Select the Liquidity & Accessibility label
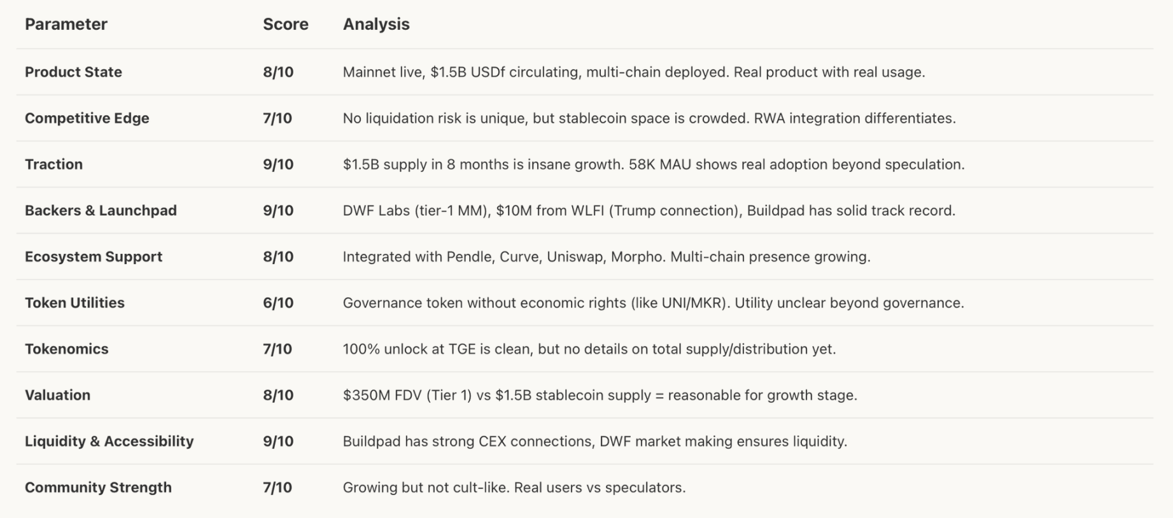The height and width of the screenshot is (518, 1173). pos(109,441)
